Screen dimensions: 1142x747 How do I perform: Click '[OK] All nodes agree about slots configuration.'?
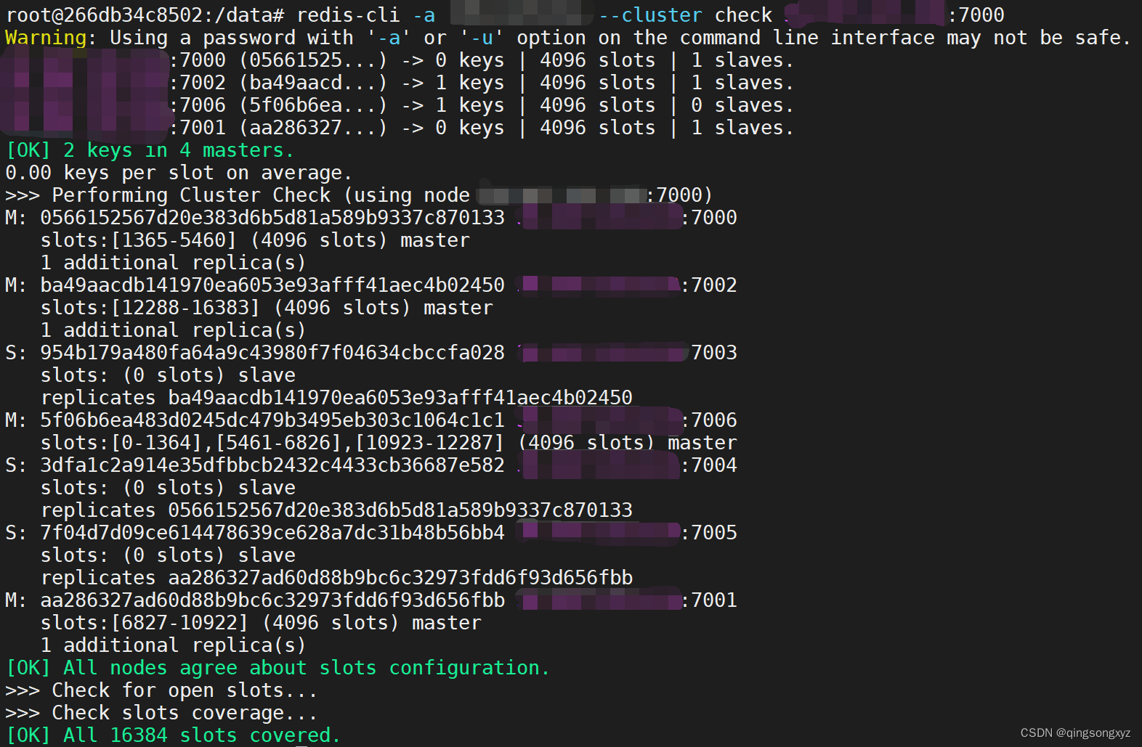pos(278,668)
